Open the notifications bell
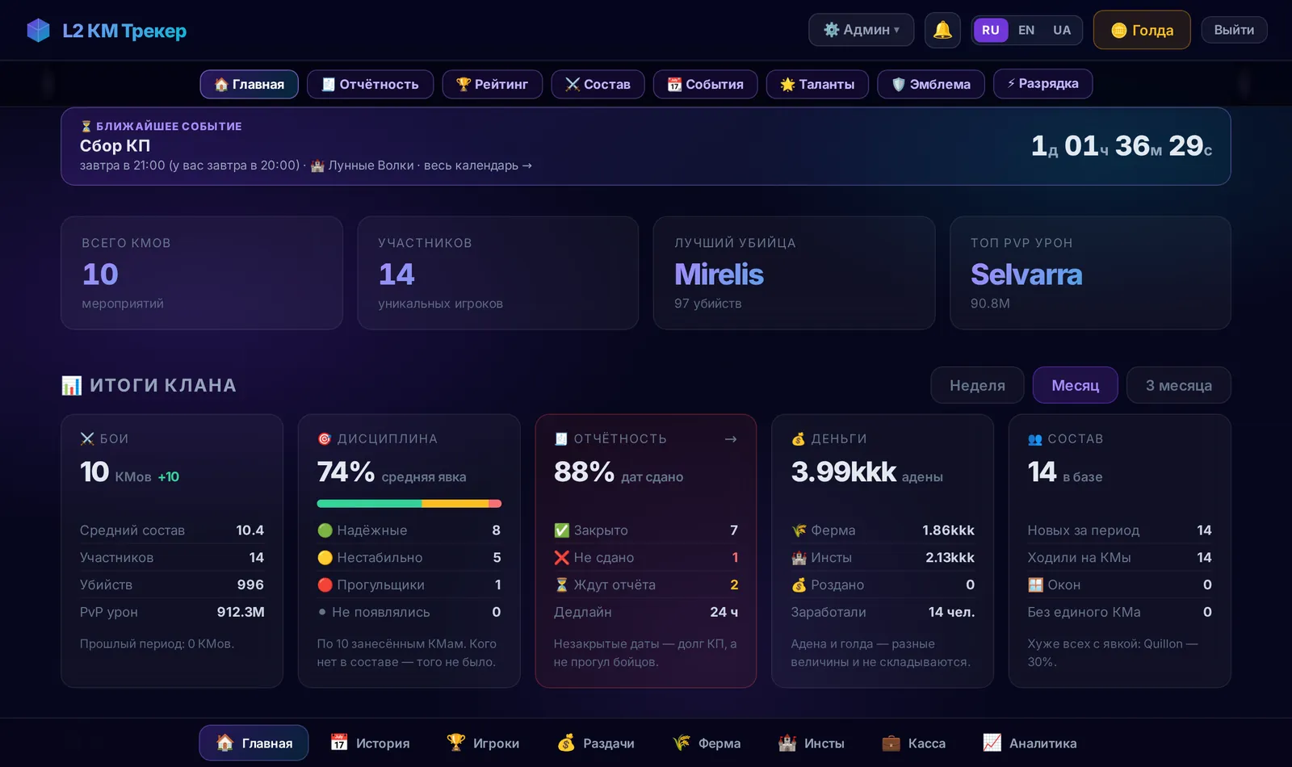 [942, 30]
